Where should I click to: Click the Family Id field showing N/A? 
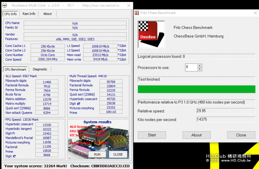click(x=75, y=28)
